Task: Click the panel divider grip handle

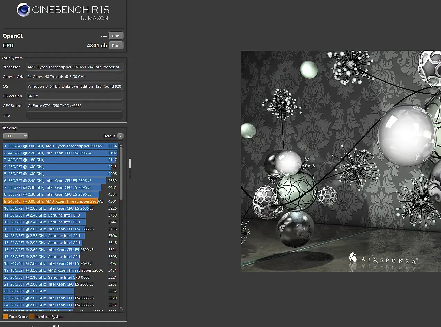Action: tap(130, 169)
